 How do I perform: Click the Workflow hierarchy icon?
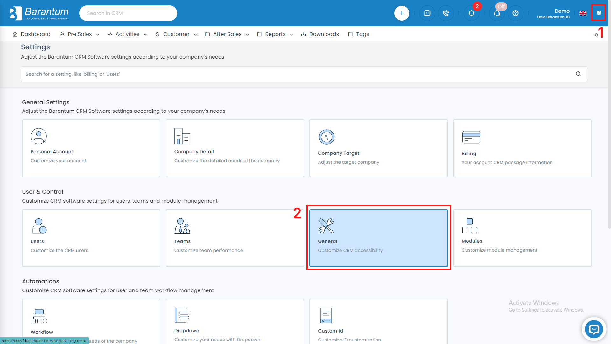click(39, 316)
